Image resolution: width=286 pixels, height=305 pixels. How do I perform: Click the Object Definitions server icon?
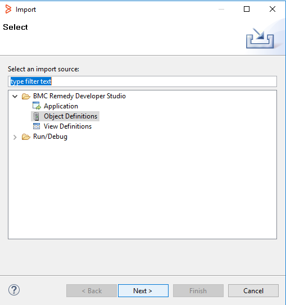(x=36, y=116)
